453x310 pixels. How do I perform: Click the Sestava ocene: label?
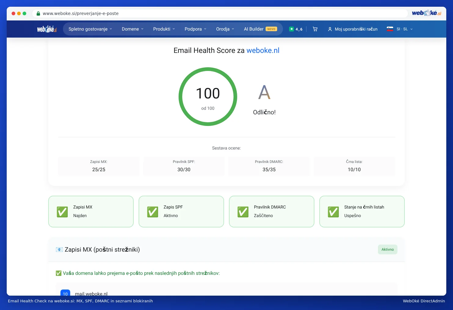pyautogui.click(x=227, y=148)
